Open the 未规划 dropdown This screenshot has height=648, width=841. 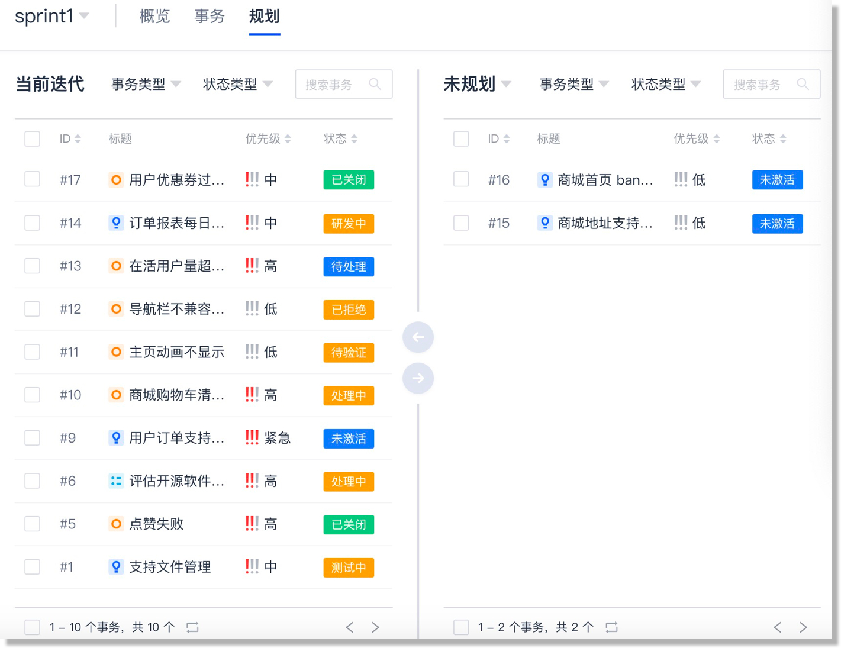pos(477,84)
